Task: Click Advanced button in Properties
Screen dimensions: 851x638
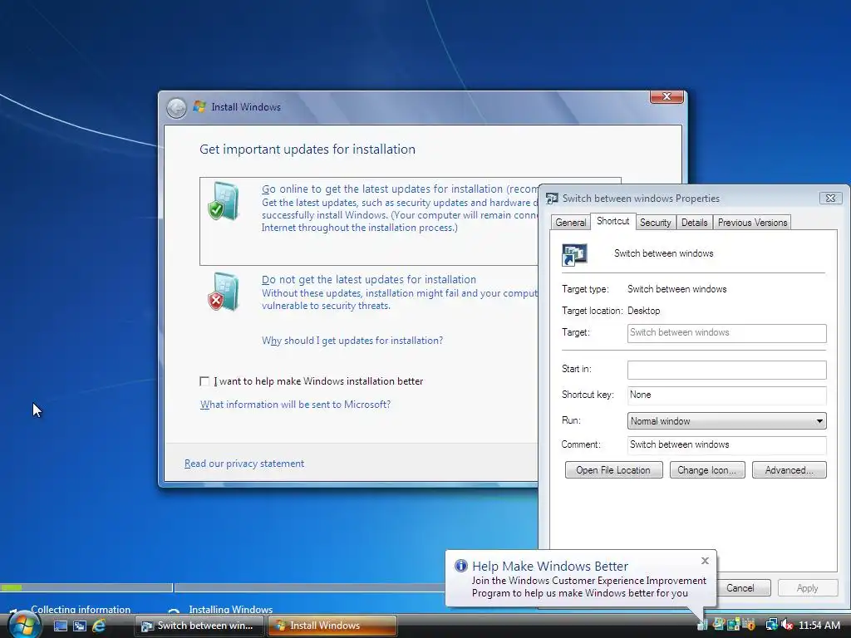Action: pos(790,470)
